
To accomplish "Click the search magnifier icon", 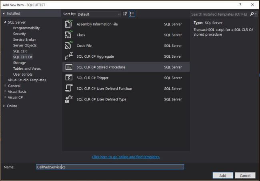I will (x=252, y=14).
